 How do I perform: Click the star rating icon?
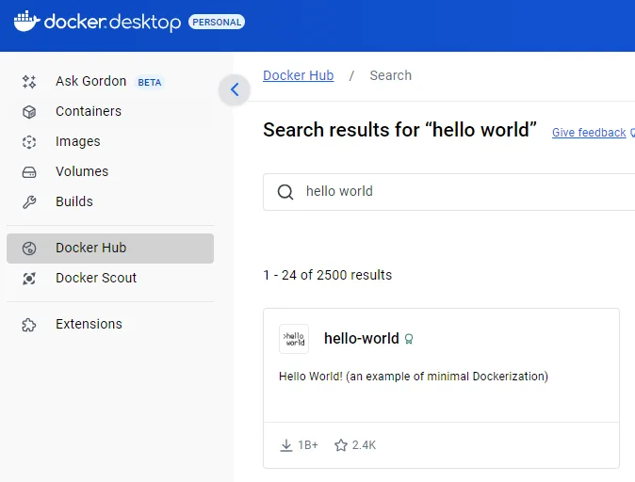point(341,445)
